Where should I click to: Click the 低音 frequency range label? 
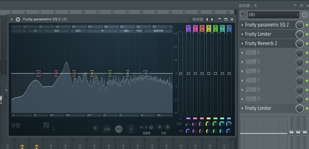[x=57, y=31]
